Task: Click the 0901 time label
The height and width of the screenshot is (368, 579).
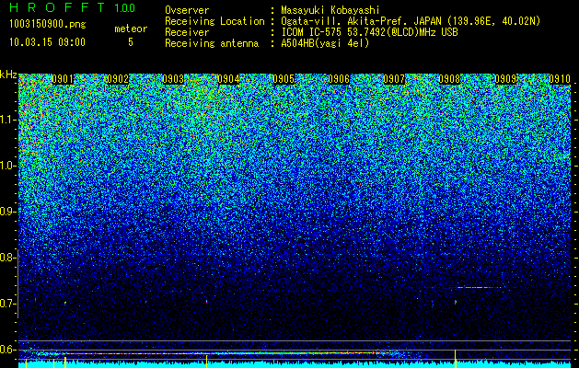Action: click(63, 79)
